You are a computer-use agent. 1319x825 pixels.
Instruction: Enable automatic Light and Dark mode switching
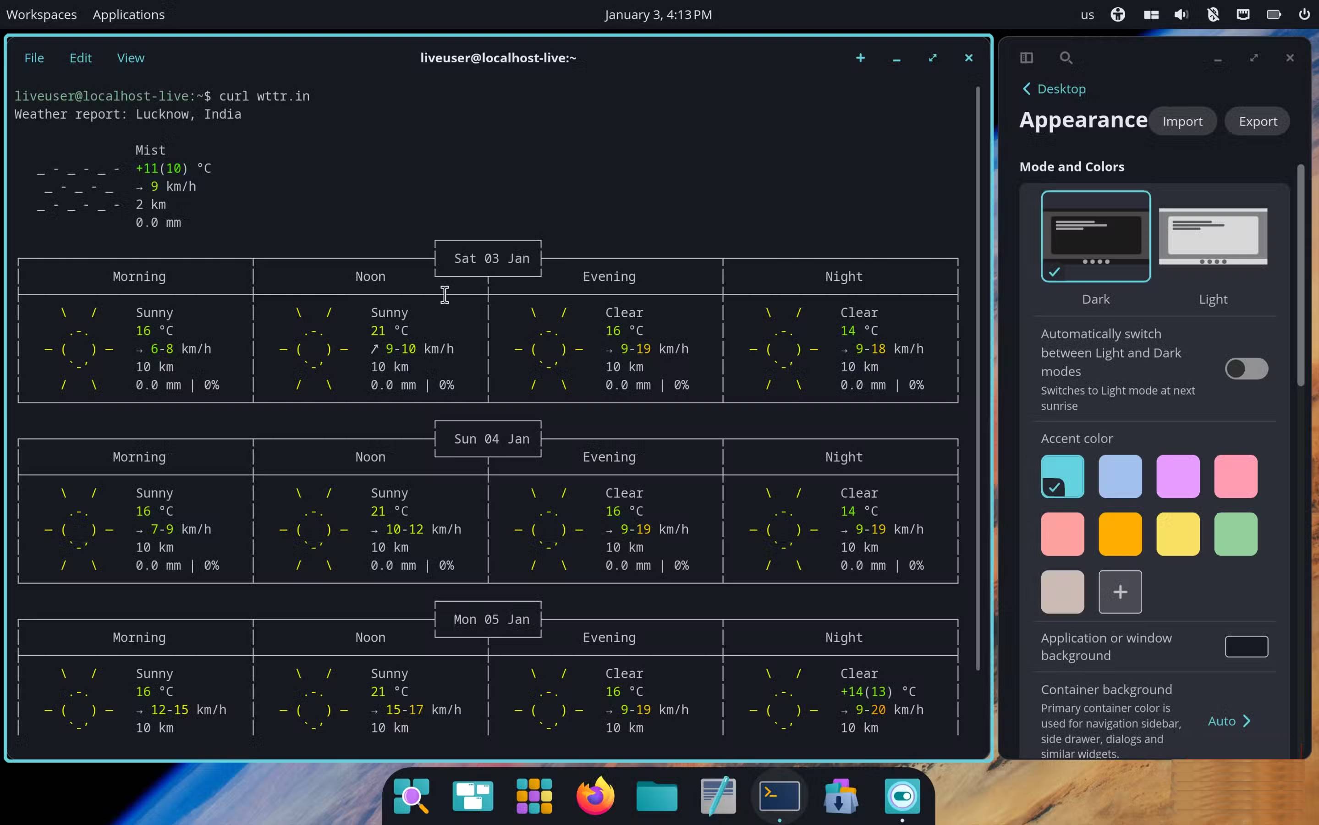[1247, 369]
